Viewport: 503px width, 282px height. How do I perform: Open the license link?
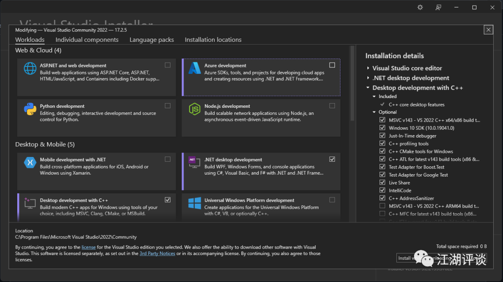point(88,247)
